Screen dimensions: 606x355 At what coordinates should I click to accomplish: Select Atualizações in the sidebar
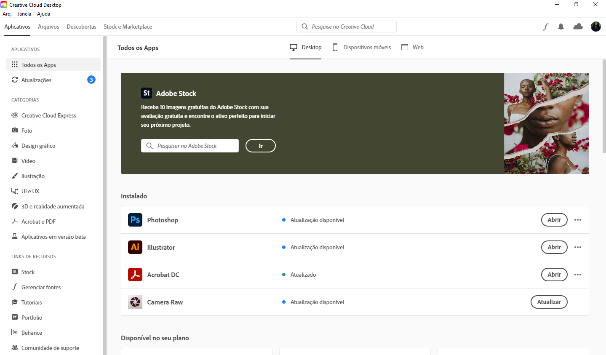pos(36,80)
